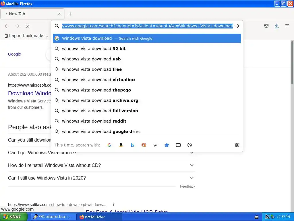Open the Downloads panel
This screenshot has width=294, height=221.
pos(276,26)
